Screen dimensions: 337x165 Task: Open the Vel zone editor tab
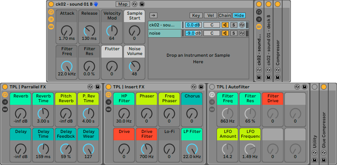tap(210, 16)
